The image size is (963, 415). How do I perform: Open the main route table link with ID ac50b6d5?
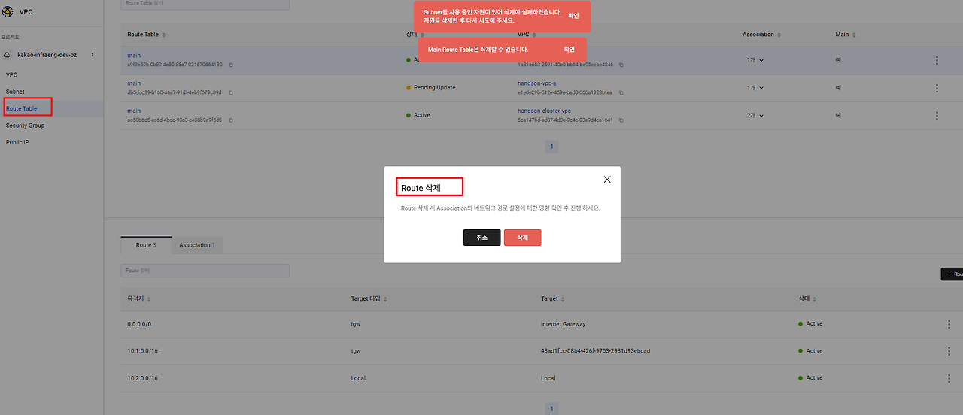[134, 111]
